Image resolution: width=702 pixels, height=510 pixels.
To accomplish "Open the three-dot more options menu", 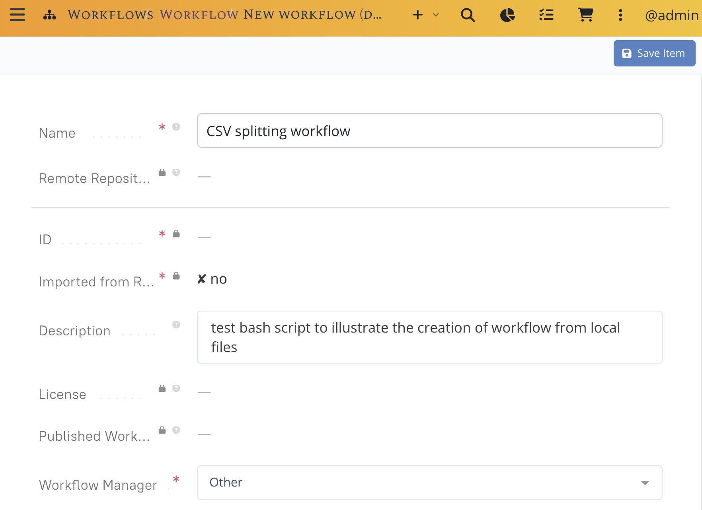I will tap(620, 15).
